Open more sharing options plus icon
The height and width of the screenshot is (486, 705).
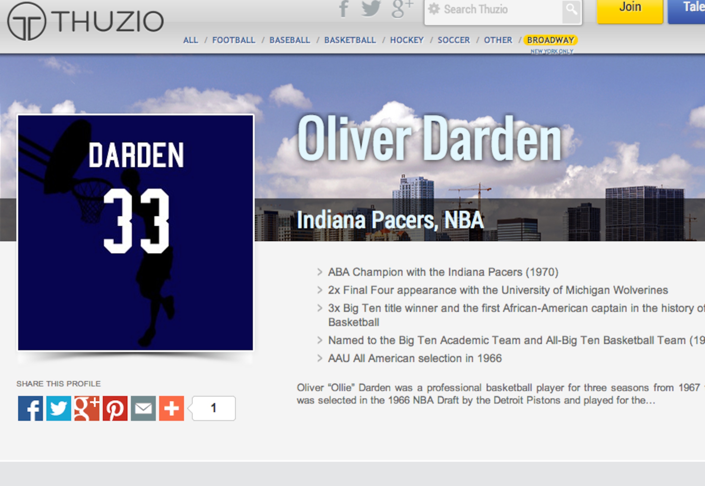coord(171,408)
